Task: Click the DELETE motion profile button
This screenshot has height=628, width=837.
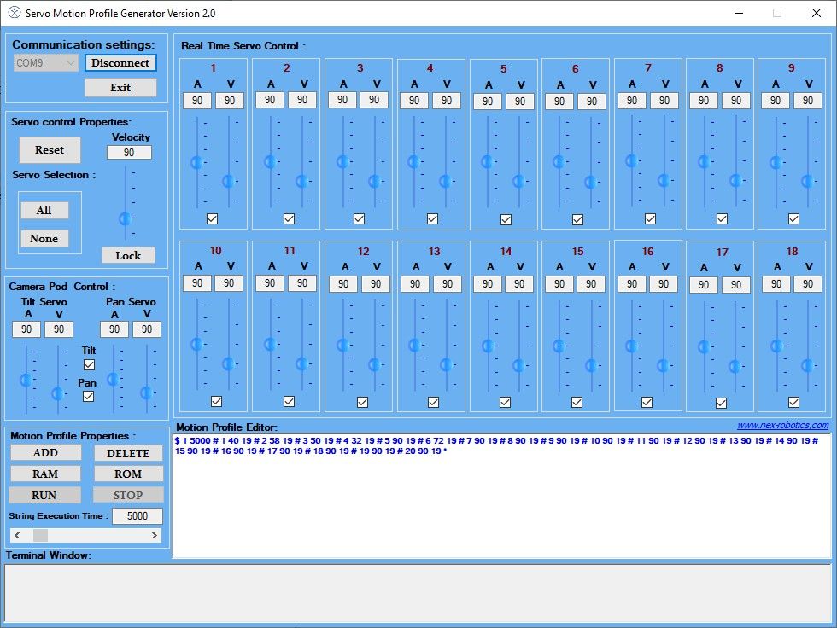Action: 128,453
